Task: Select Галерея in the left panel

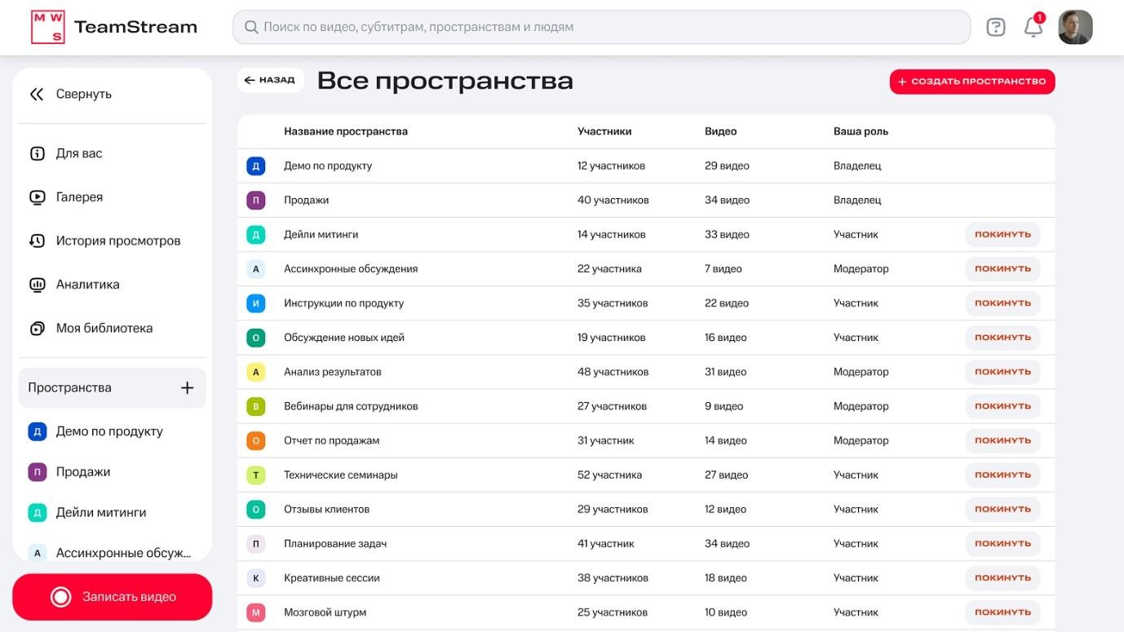Action: [79, 197]
